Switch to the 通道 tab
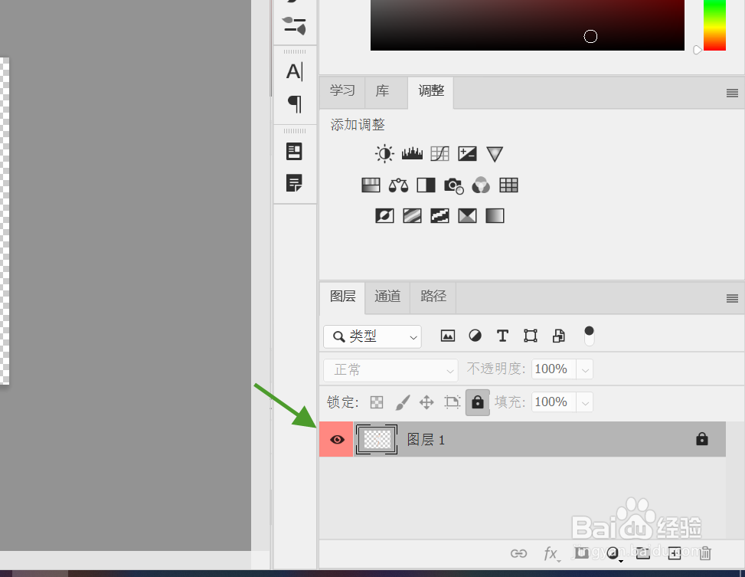Image resolution: width=745 pixels, height=577 pixels. (x=387, y=297)
